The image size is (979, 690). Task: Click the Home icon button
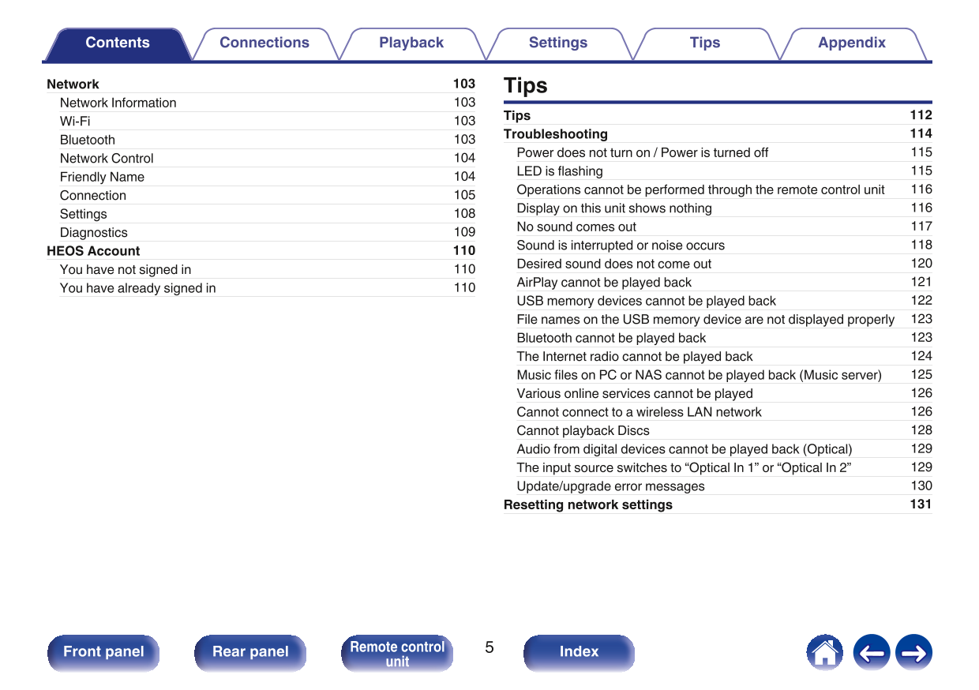[824, 653]
